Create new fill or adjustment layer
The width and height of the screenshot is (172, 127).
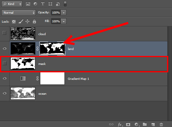pos(137,125)
